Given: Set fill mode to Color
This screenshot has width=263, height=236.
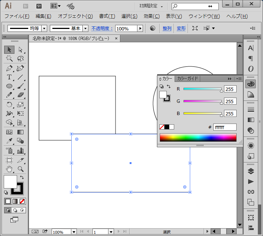Looking at the screenshot, I should [x=8, y=201].
